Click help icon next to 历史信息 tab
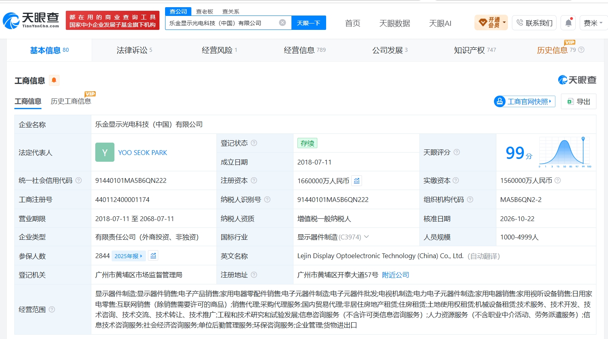Screen dimensions: 608x339 click(581, 50)
